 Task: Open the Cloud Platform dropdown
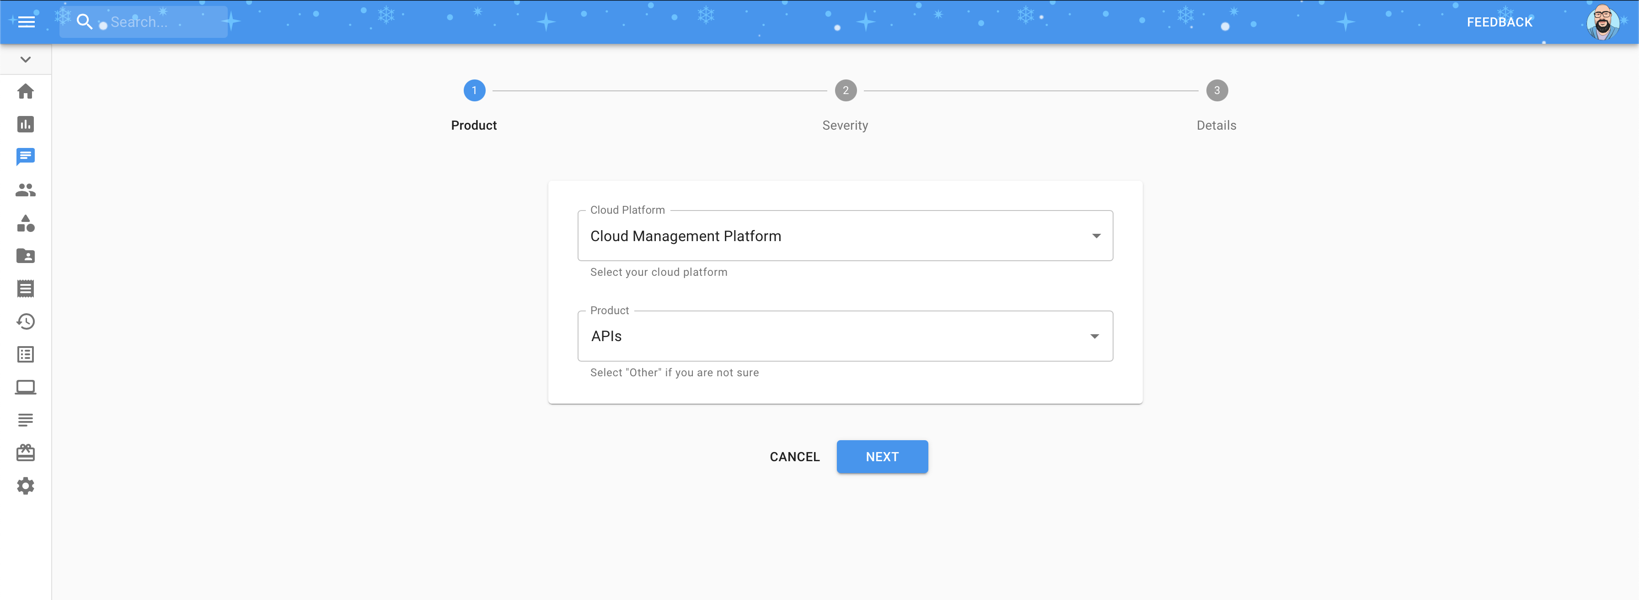click(845, 236)
